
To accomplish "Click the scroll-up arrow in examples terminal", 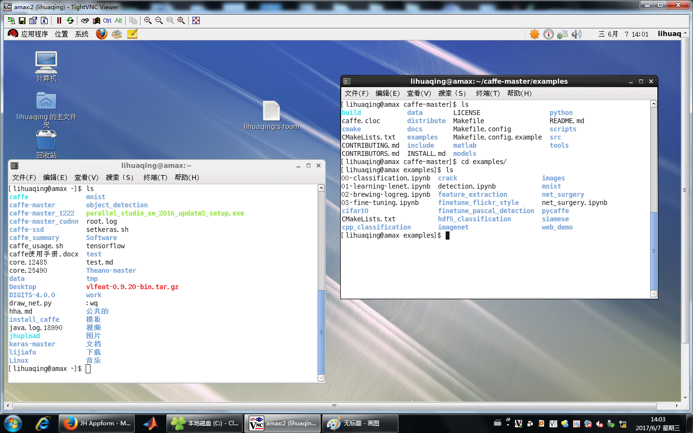I will coord(654,104).
